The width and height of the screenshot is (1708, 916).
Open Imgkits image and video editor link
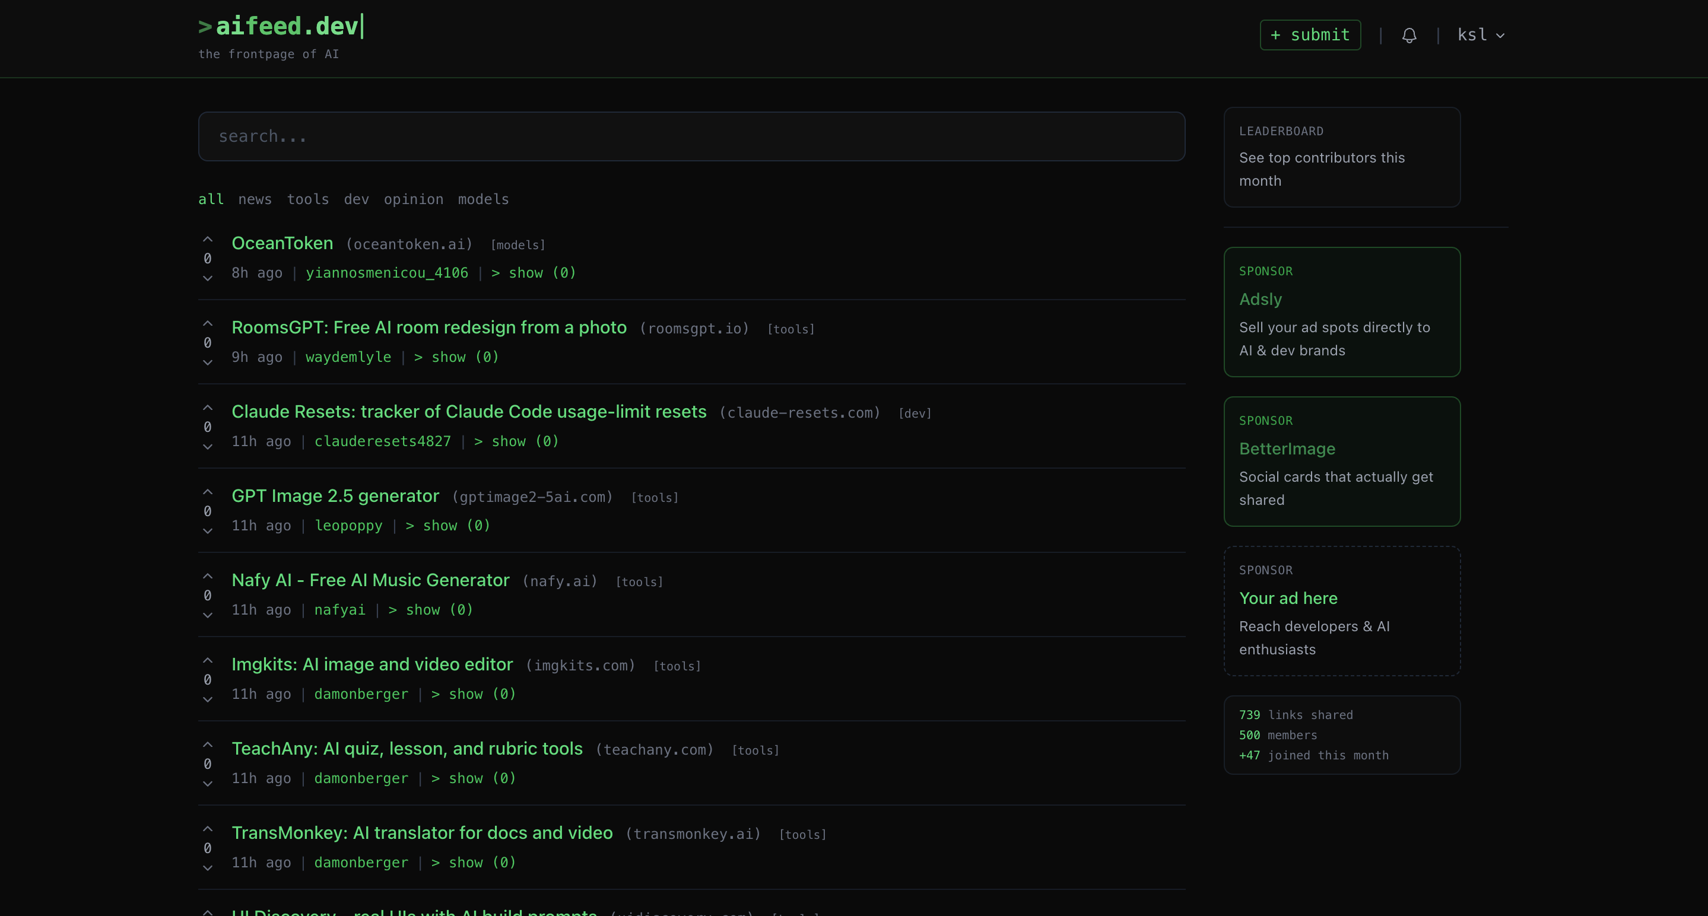pyautogui.click(x=372, y=664)
